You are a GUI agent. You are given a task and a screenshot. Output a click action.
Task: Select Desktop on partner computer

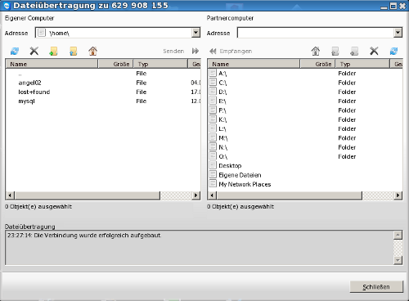[305, 166]
